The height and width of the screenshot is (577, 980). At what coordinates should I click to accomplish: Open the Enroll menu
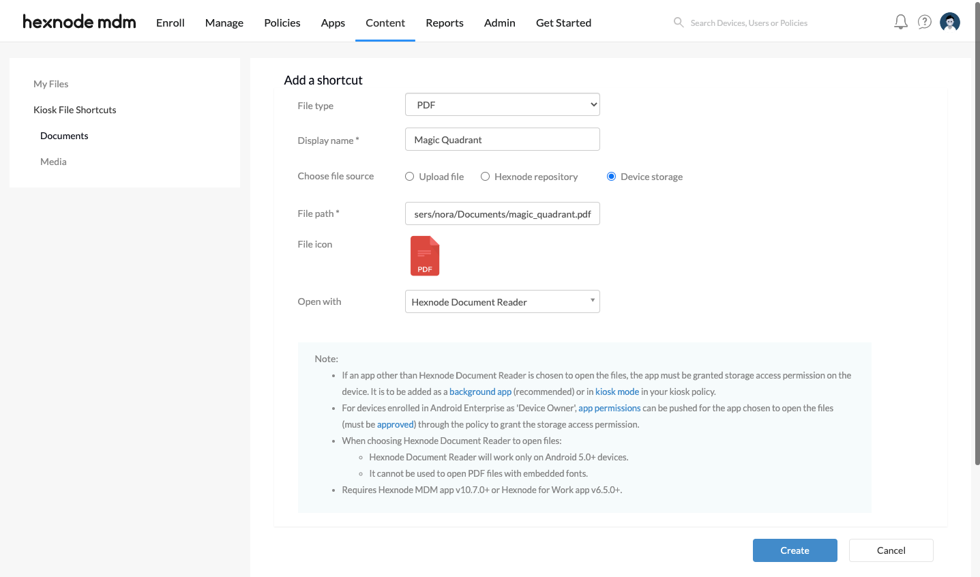(x=170, y=23)
